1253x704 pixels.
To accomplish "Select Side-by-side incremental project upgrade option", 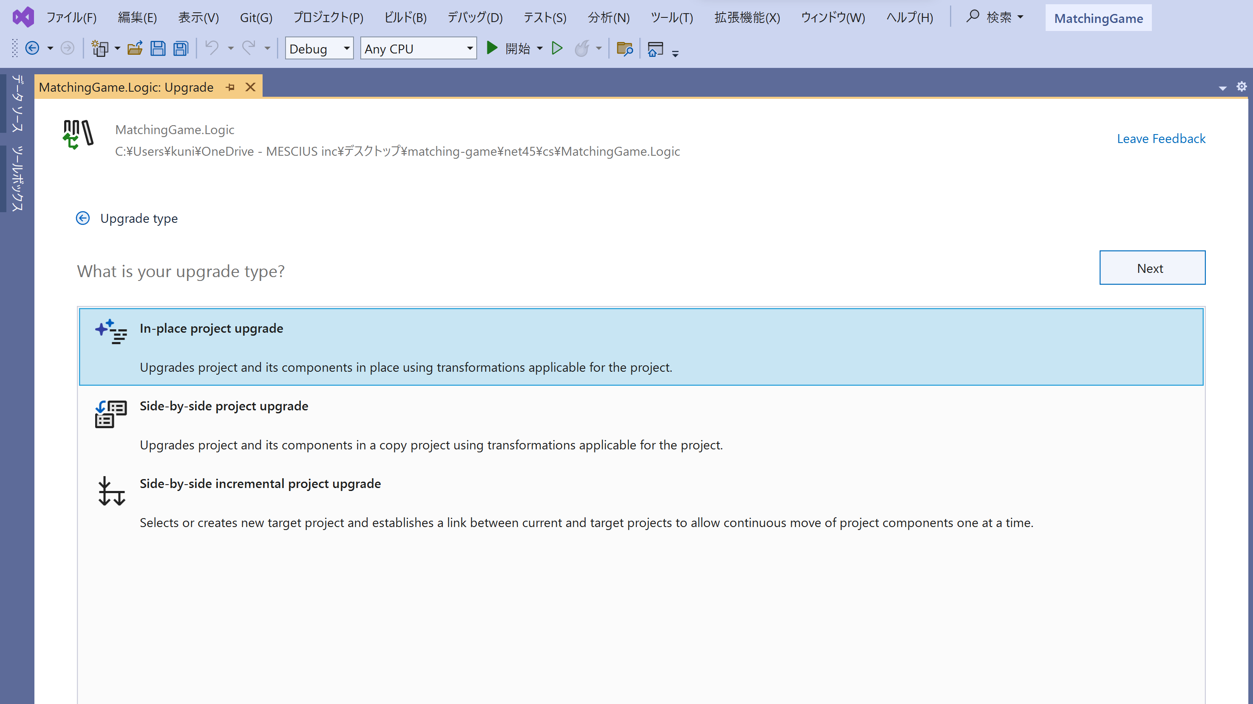I will click(641, 502).
